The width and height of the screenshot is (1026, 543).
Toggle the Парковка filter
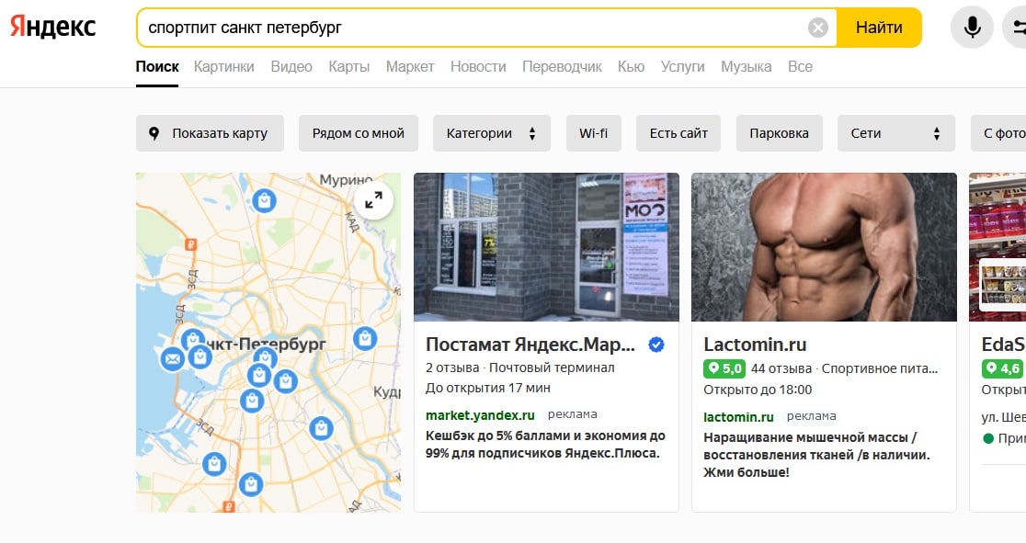[x=779, y=133]
